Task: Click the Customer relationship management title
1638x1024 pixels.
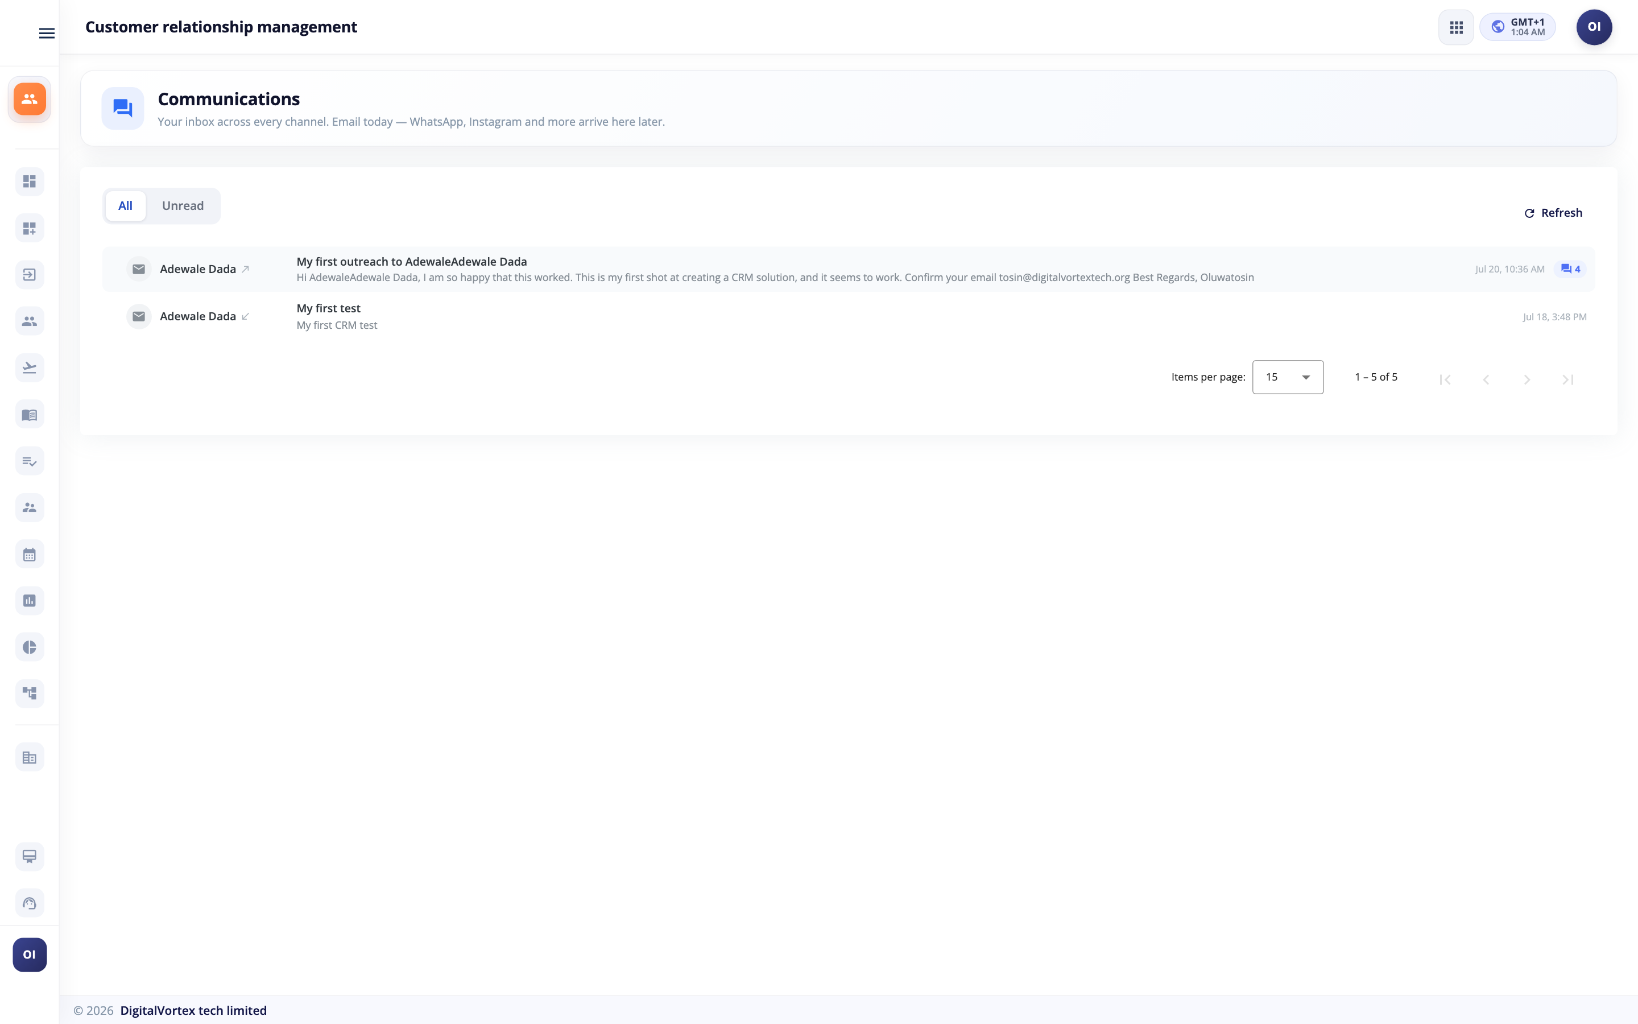Action: click(221, 27)
